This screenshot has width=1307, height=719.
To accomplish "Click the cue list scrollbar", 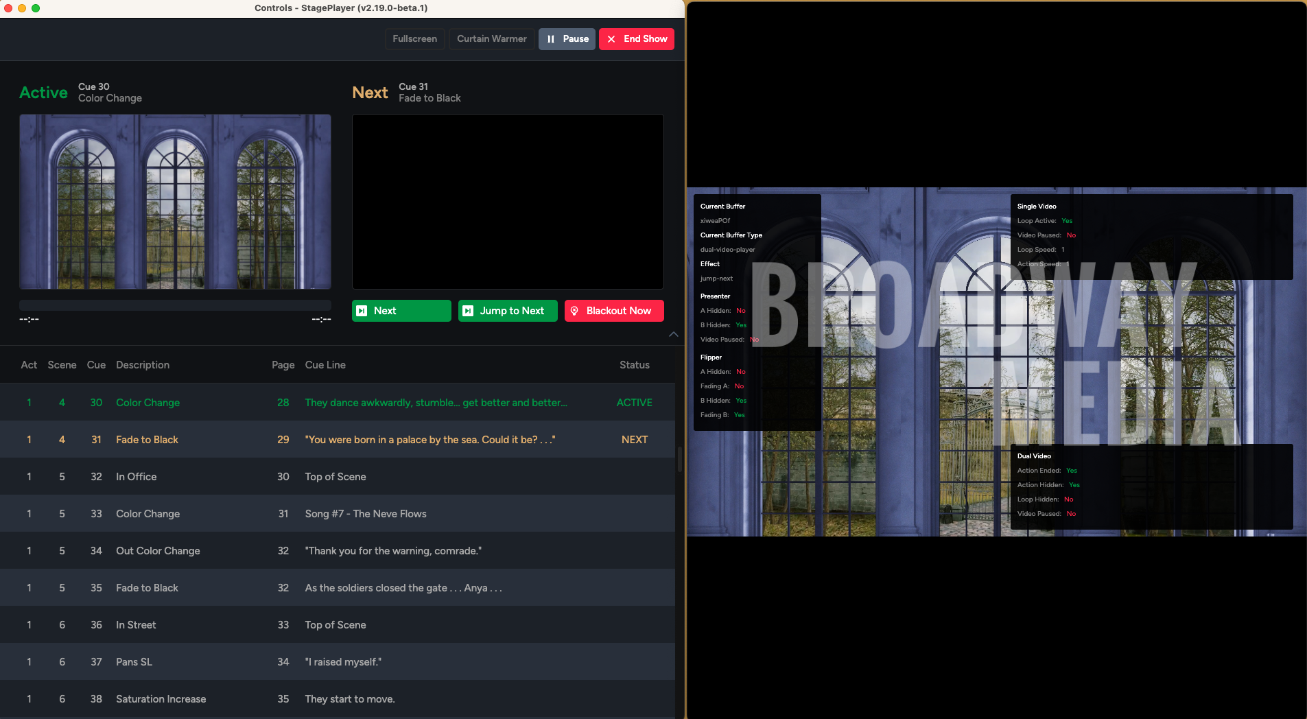I will pyautogui.click(x=680, y=459).
